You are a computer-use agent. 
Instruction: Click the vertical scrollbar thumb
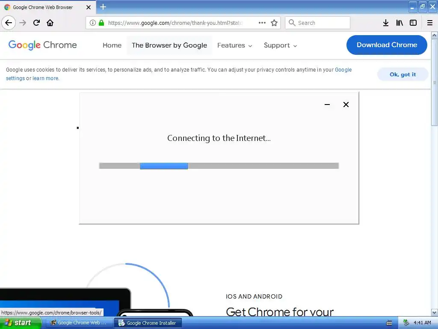point(435,83)
